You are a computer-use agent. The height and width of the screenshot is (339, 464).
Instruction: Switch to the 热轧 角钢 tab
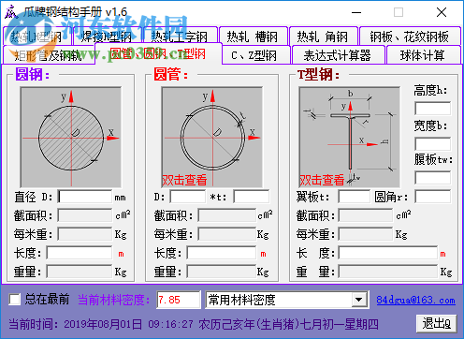click(x=323, y=37)
